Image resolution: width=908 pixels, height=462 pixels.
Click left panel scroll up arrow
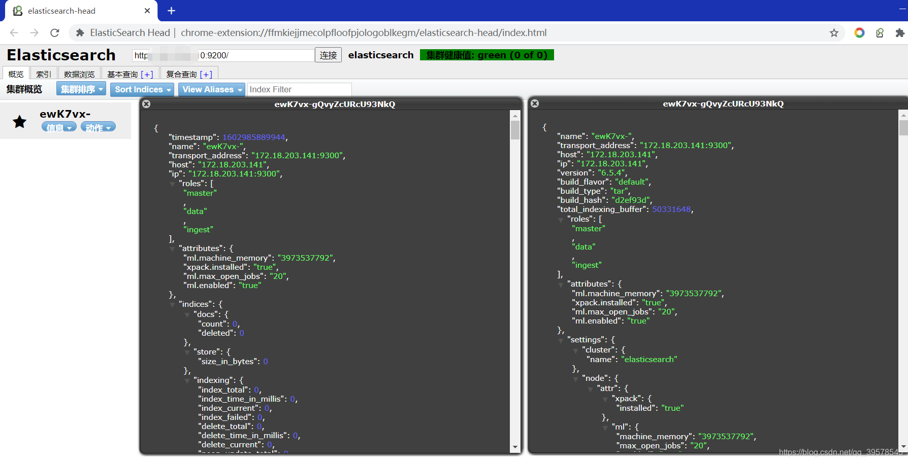point(515,116)
